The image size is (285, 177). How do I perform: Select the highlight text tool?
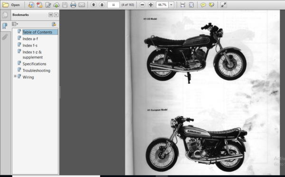point(211,5)
